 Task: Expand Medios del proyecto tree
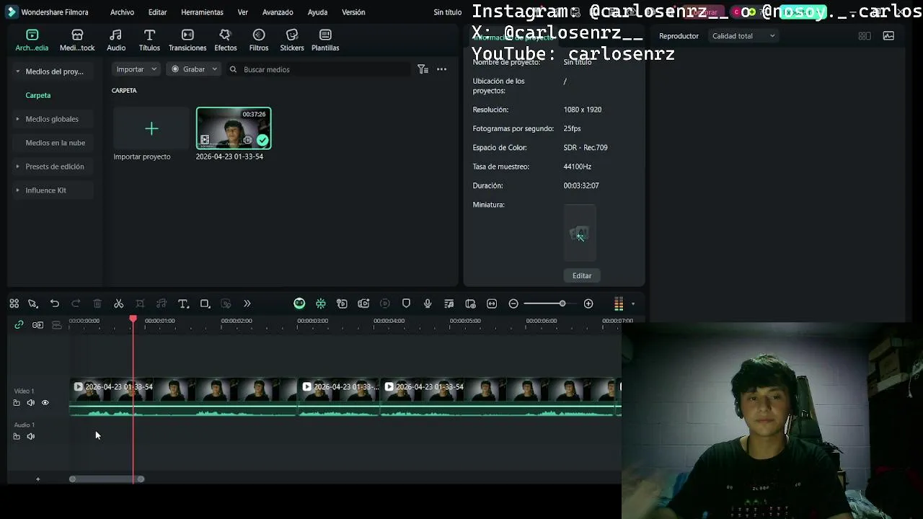click(17, 71)
